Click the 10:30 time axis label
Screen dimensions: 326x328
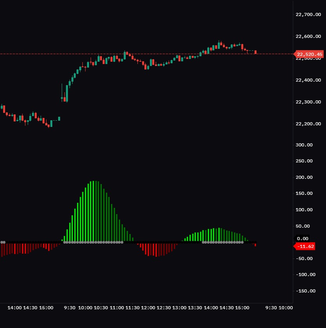(x=101, y=308)
